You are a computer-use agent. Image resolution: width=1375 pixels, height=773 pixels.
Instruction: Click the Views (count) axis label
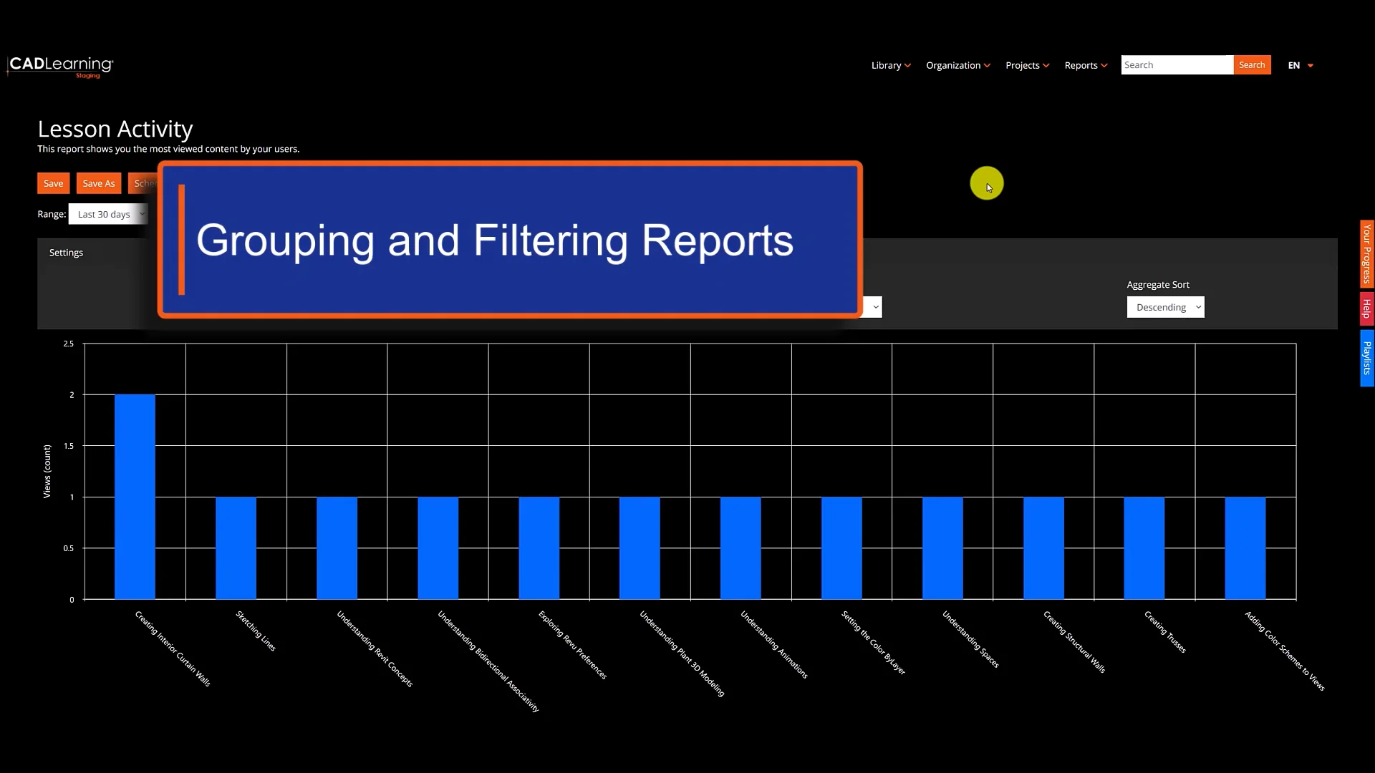[47, 472]
